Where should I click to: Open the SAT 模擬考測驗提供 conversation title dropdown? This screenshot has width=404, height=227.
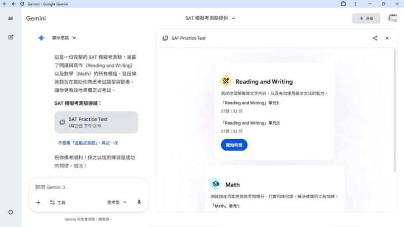210,18
